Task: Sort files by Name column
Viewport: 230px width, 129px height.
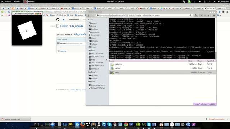Action: click(x=148, y=61)
